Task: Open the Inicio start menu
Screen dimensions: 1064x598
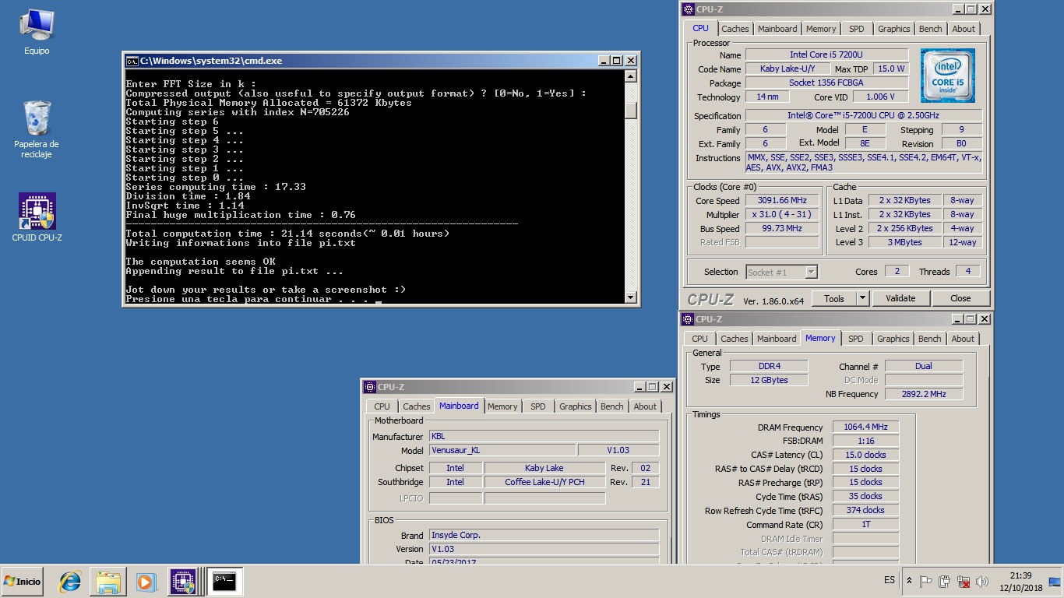Action: coord(23,581)
